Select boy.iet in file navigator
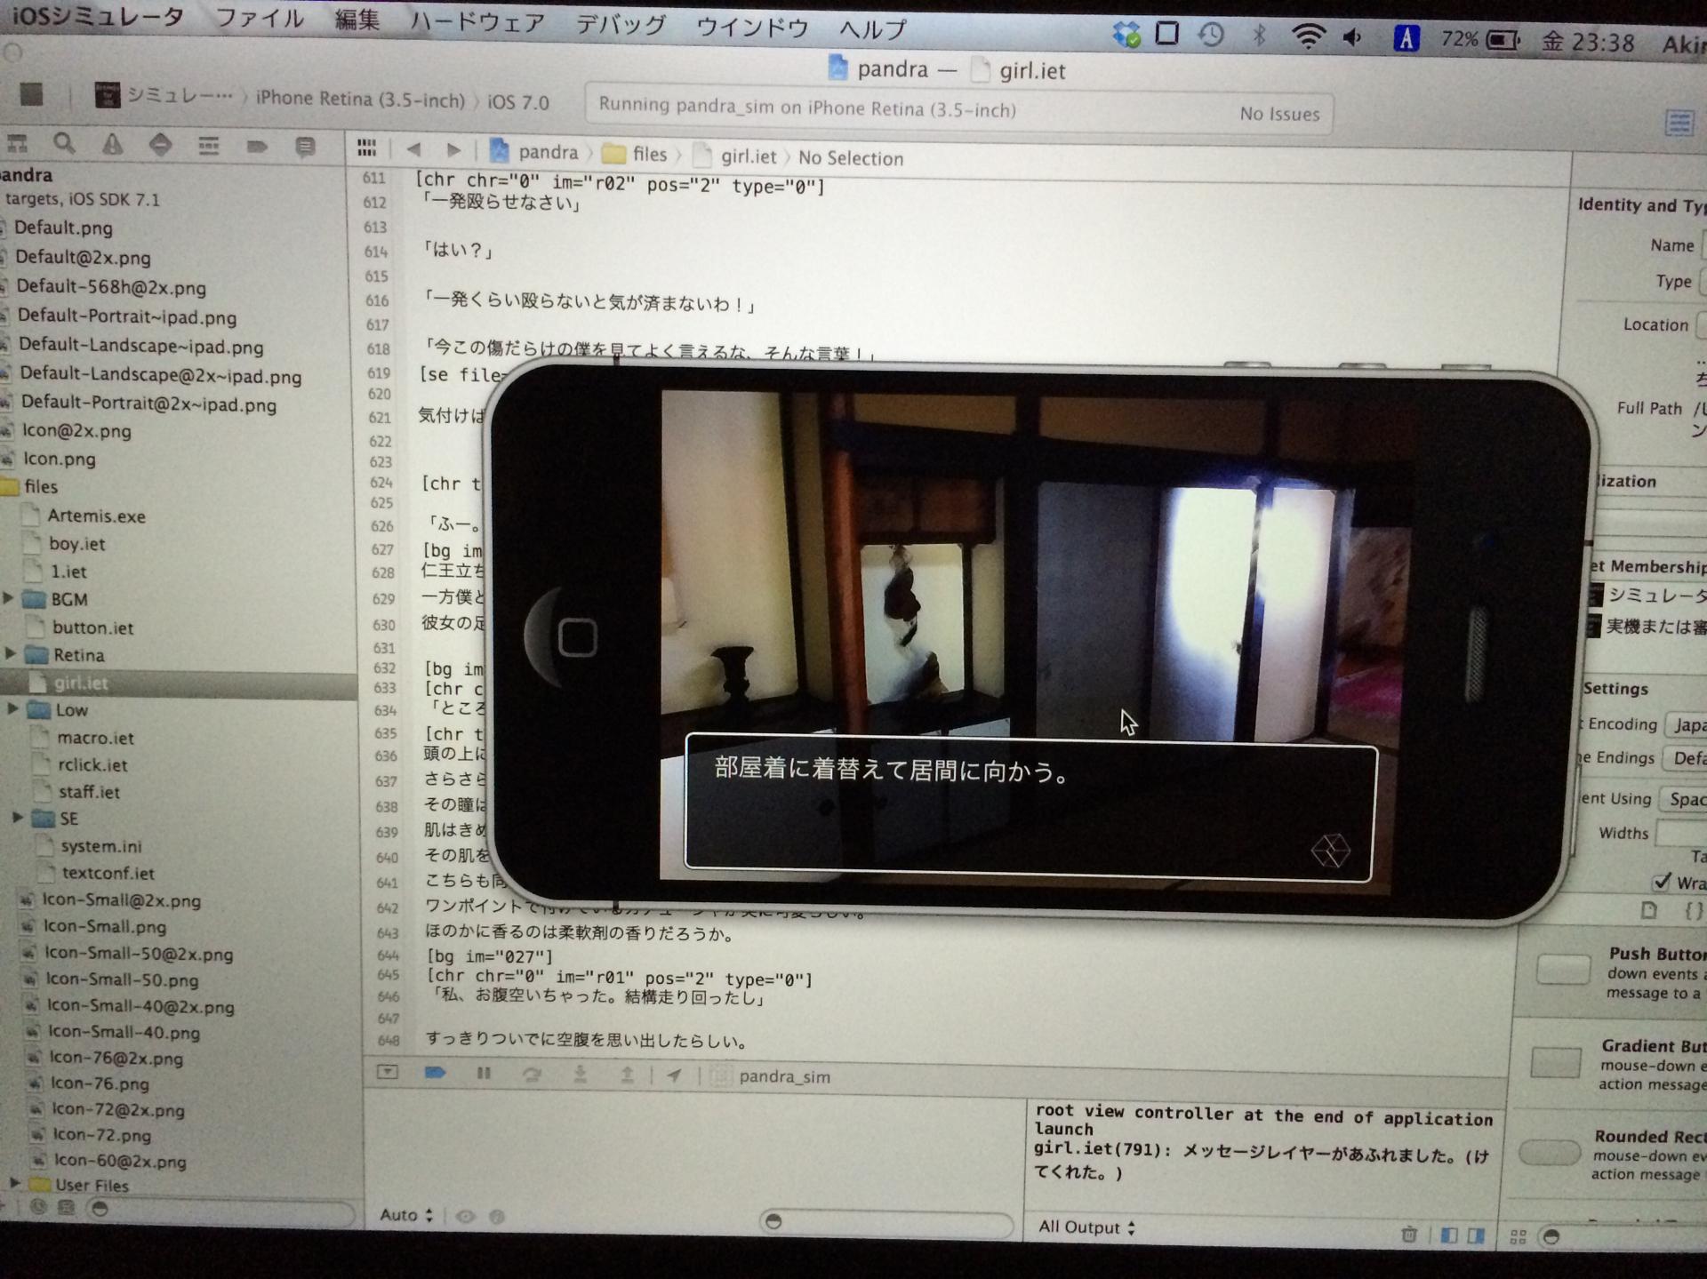Image resolution: width=1707 pixels, height=1279 pixels. [76, 544]
